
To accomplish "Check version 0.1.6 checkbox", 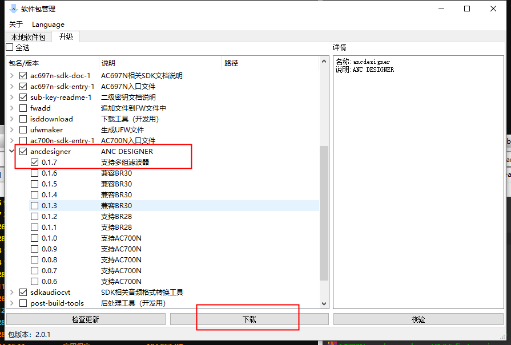I will pos(35,173).
